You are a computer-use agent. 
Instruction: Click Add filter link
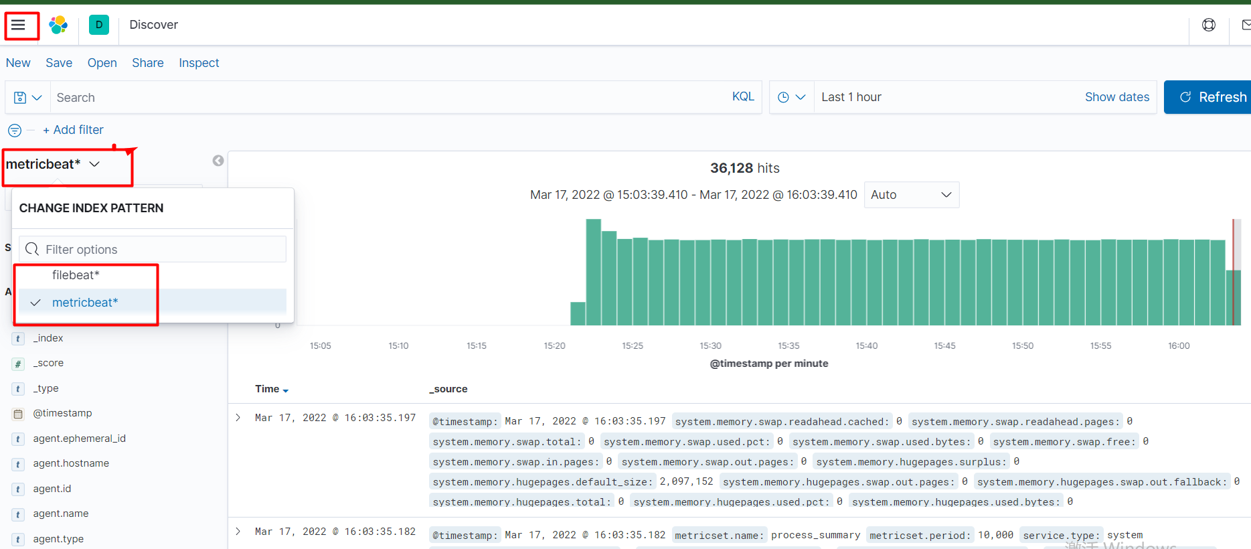click(x=73, y=130)
